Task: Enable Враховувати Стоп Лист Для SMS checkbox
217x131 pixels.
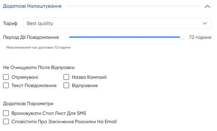Action: click(6, 113)
